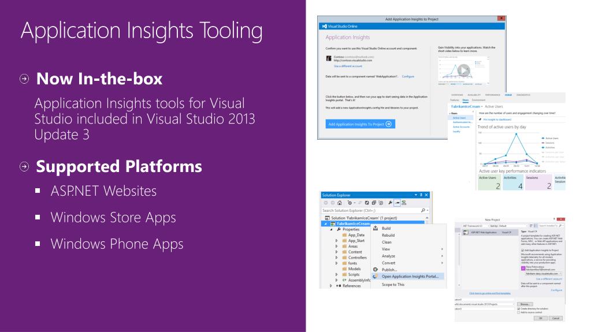The image size is (591, 332).
Task: Switch to the Usage tab in portal
Action: pyautogui.click(x=508, y=95)
